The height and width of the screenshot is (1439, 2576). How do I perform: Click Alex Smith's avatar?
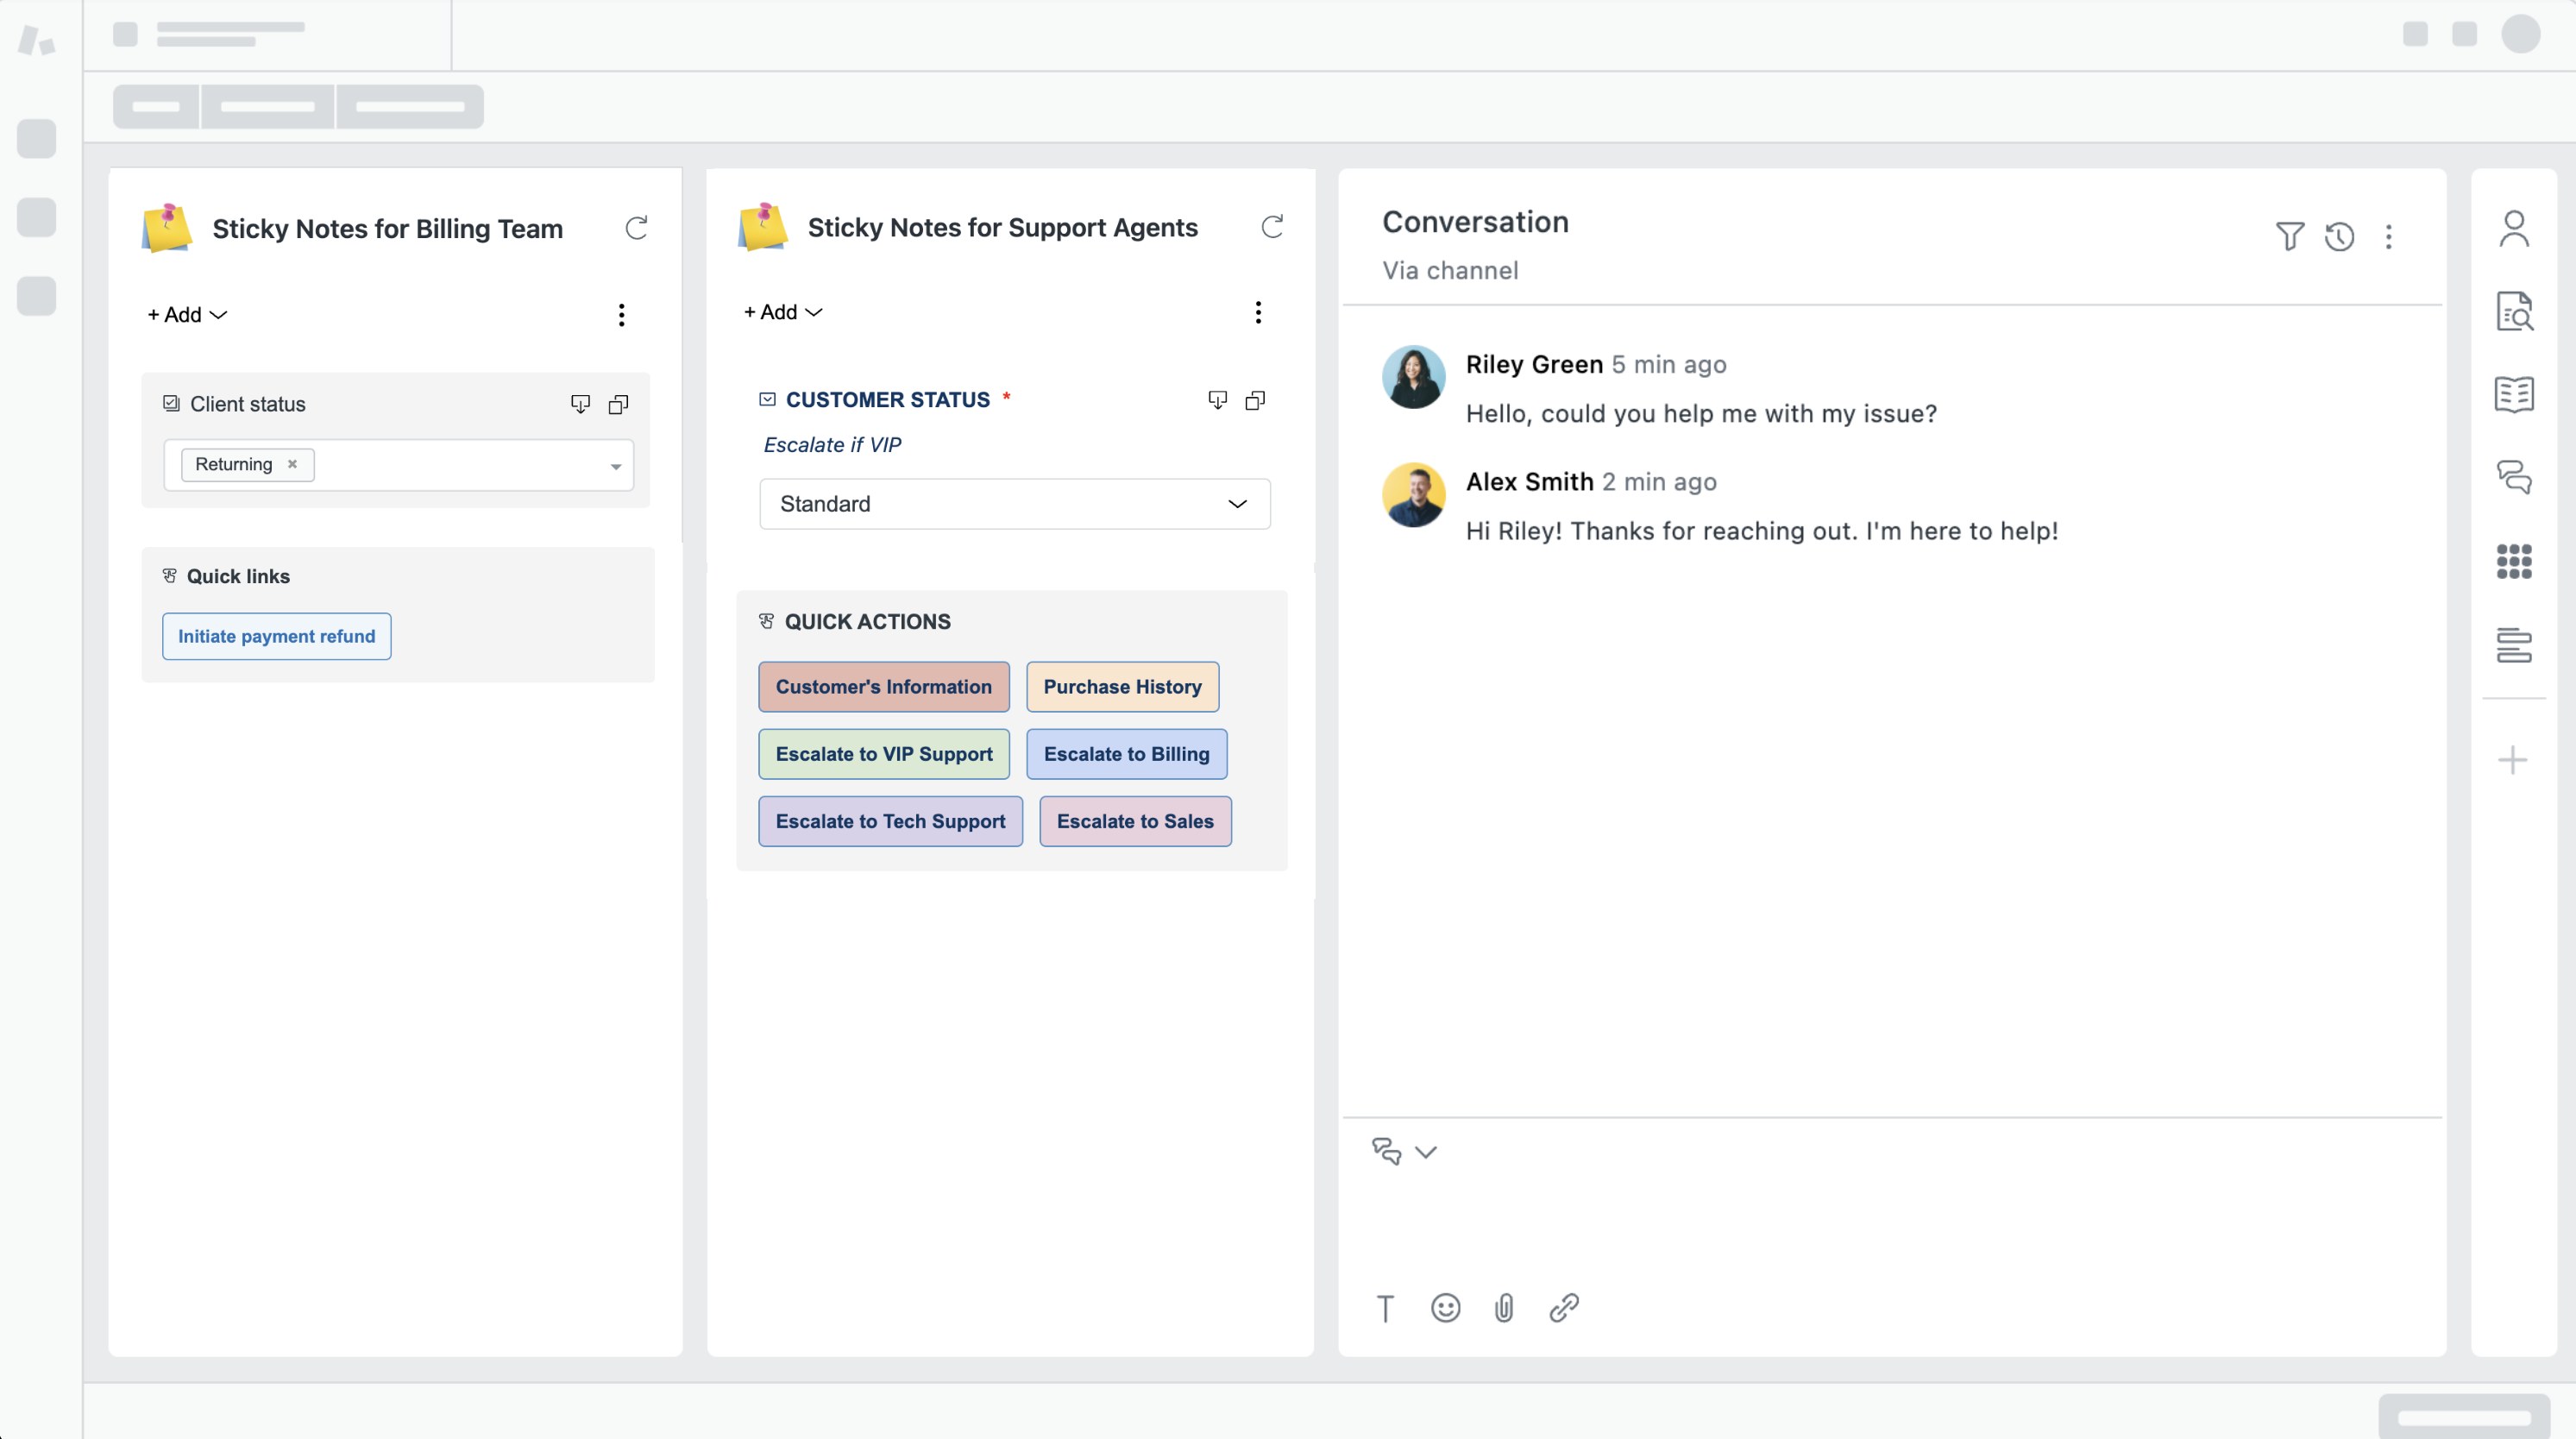tap(1414, 495)
